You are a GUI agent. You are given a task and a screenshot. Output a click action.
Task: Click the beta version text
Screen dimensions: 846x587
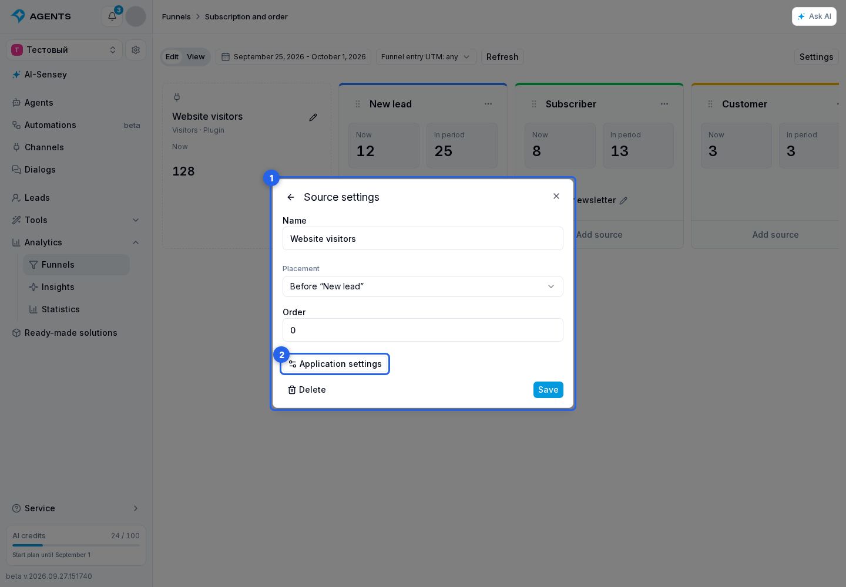pos(49,576)
